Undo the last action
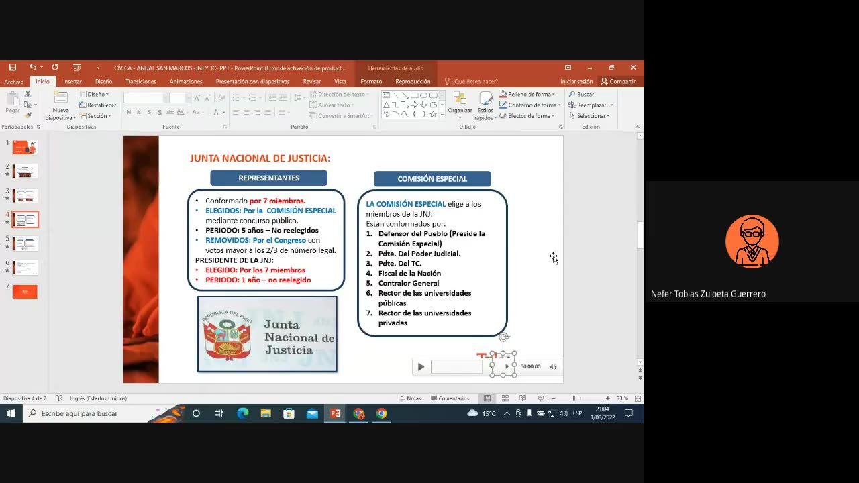The height and width of the screenshot is (483, 859). (x=32, y=68)
